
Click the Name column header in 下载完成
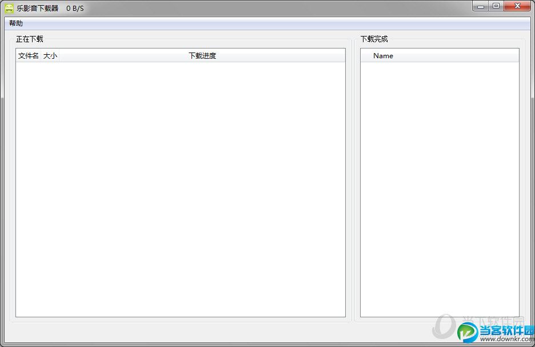coord(440,55)
